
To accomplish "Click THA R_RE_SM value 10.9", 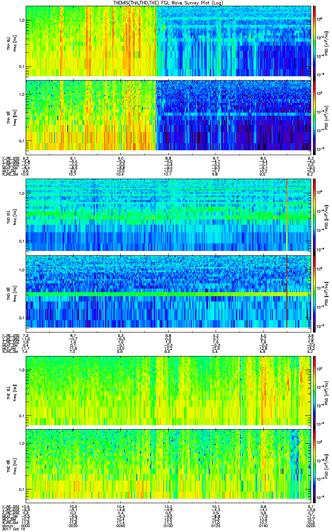I will [x=26, y=174].
